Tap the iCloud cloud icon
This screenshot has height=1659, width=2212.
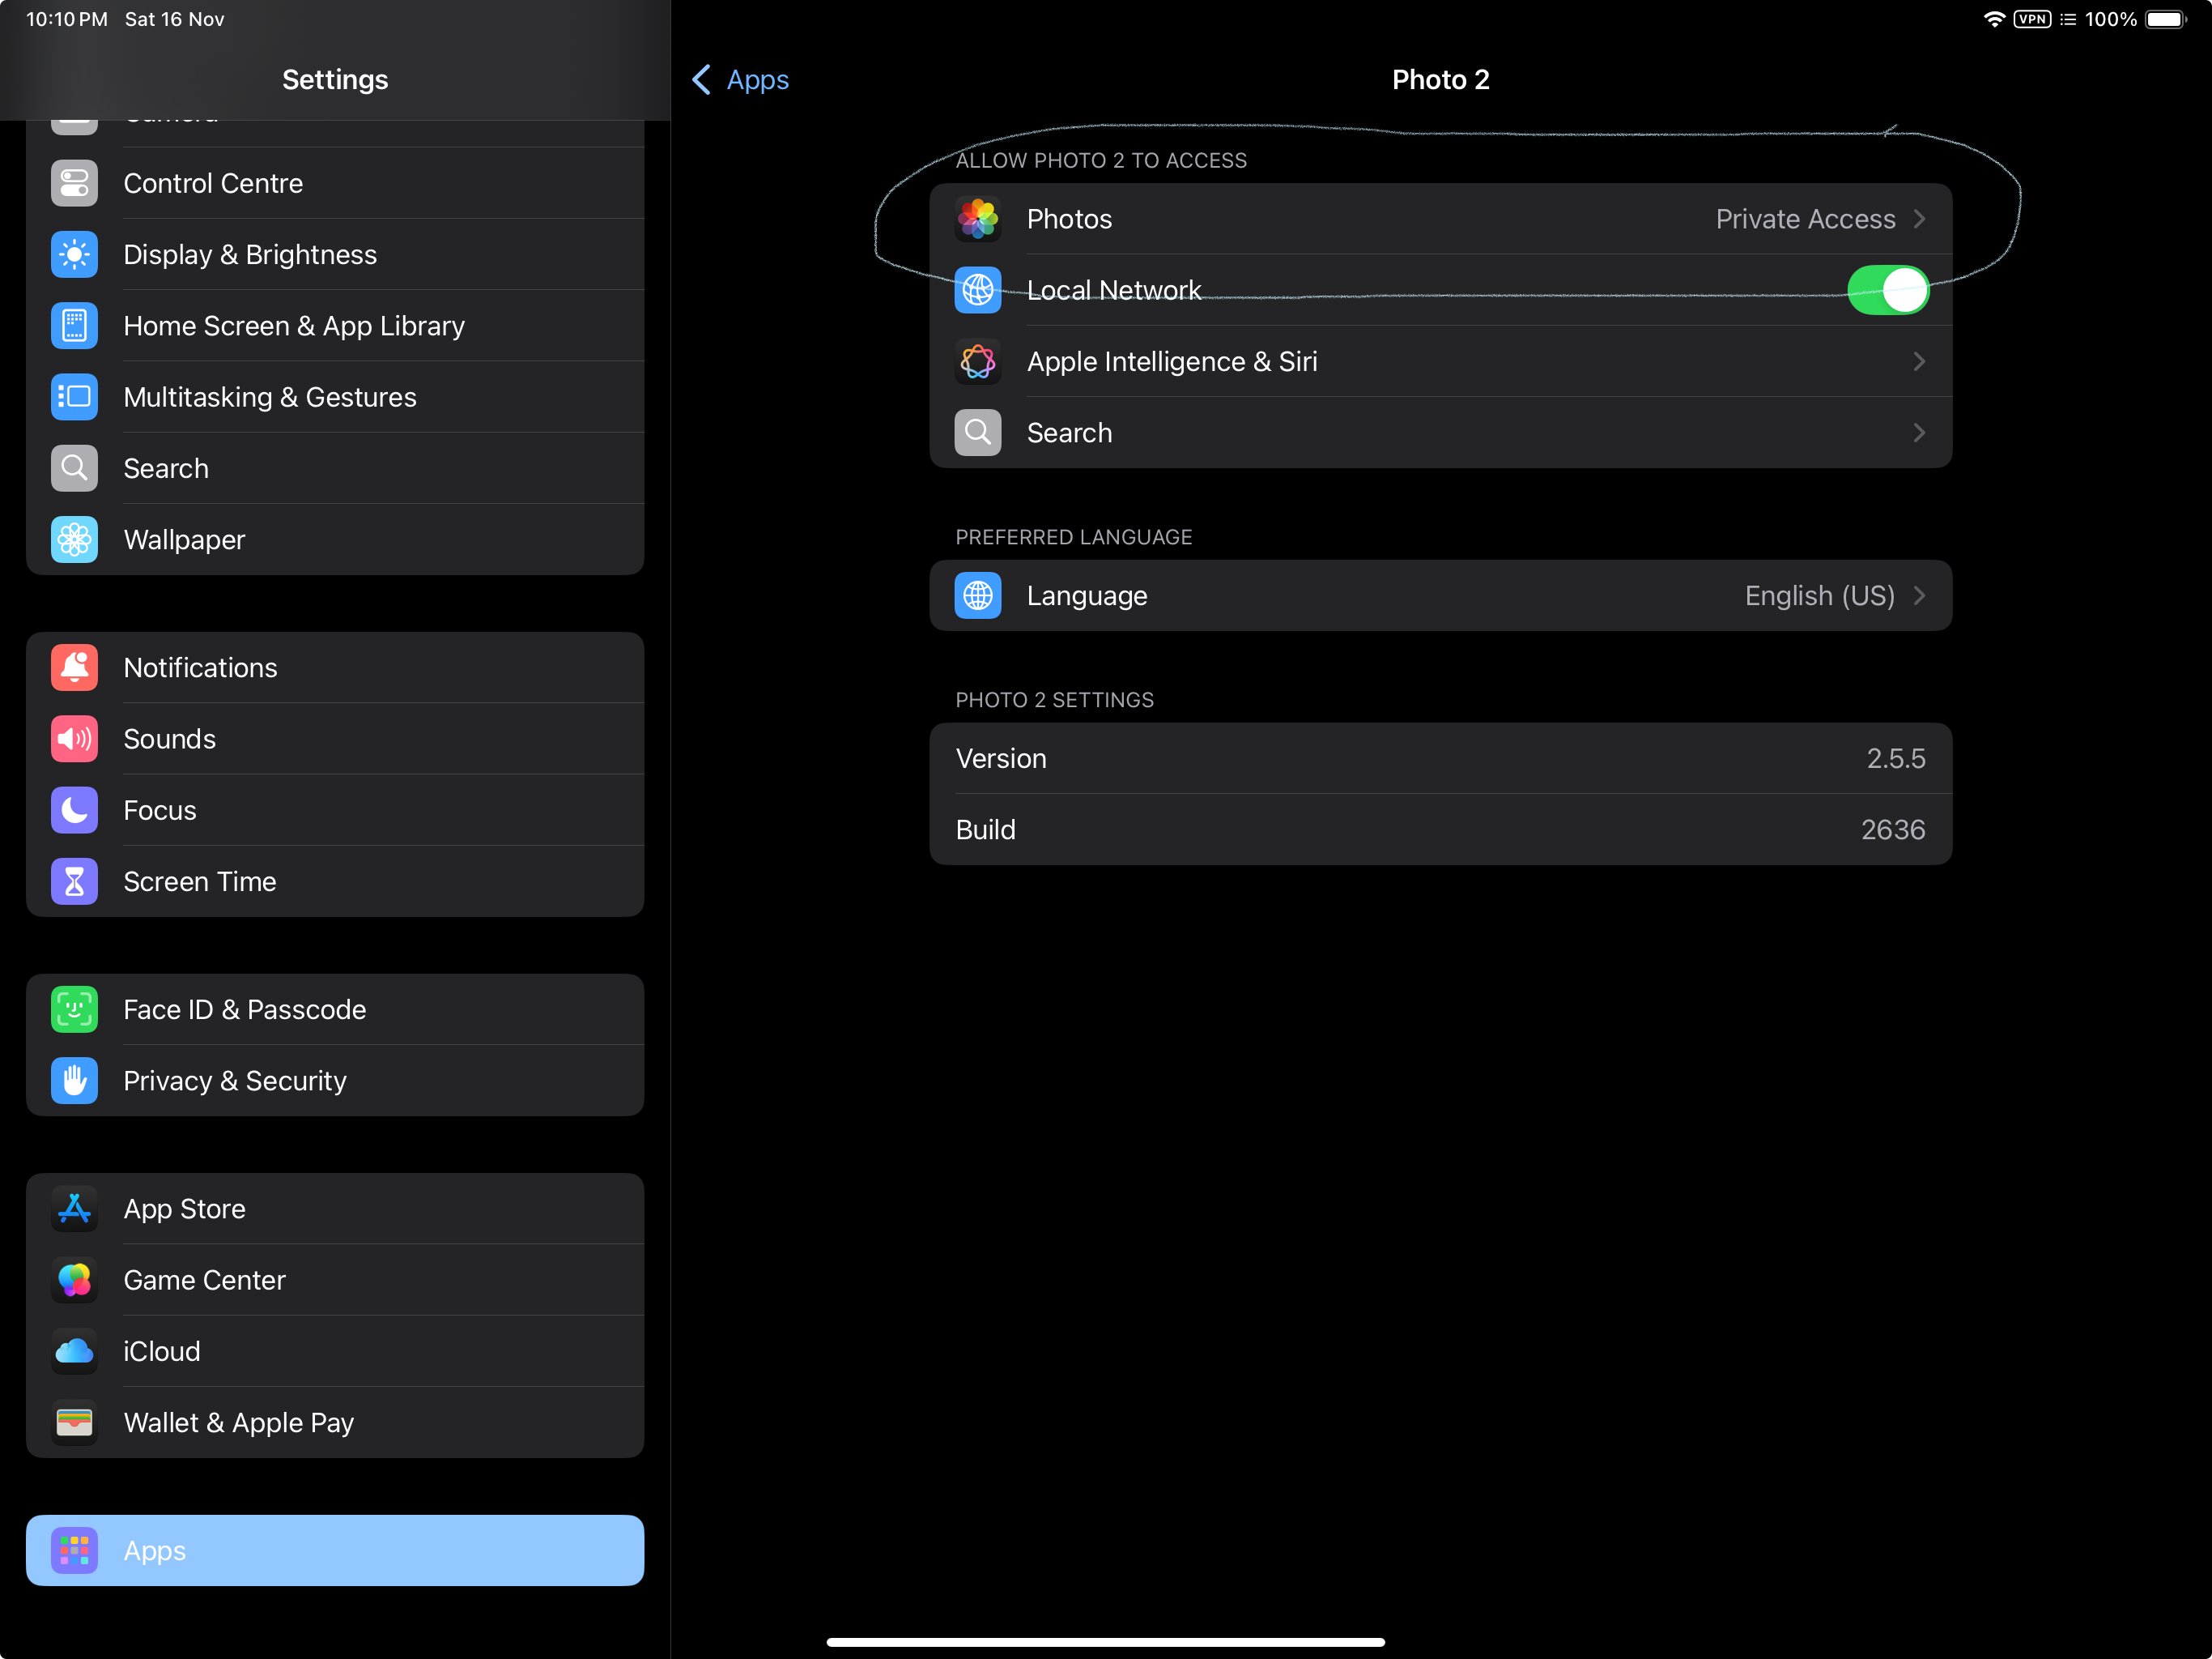pyautogui.click(x=74, y=1351)
